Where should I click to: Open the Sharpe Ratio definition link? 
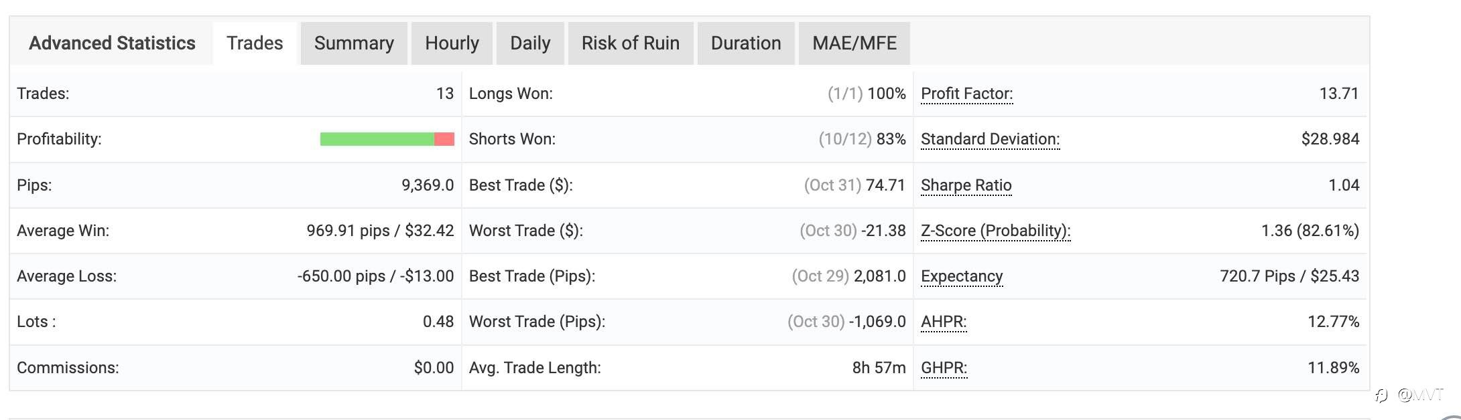point(966,185)
